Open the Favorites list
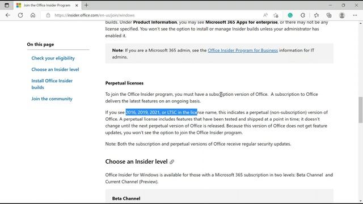The width and height of the screenshot is (363, 204). pyautogui.click(x=316, y=15)
